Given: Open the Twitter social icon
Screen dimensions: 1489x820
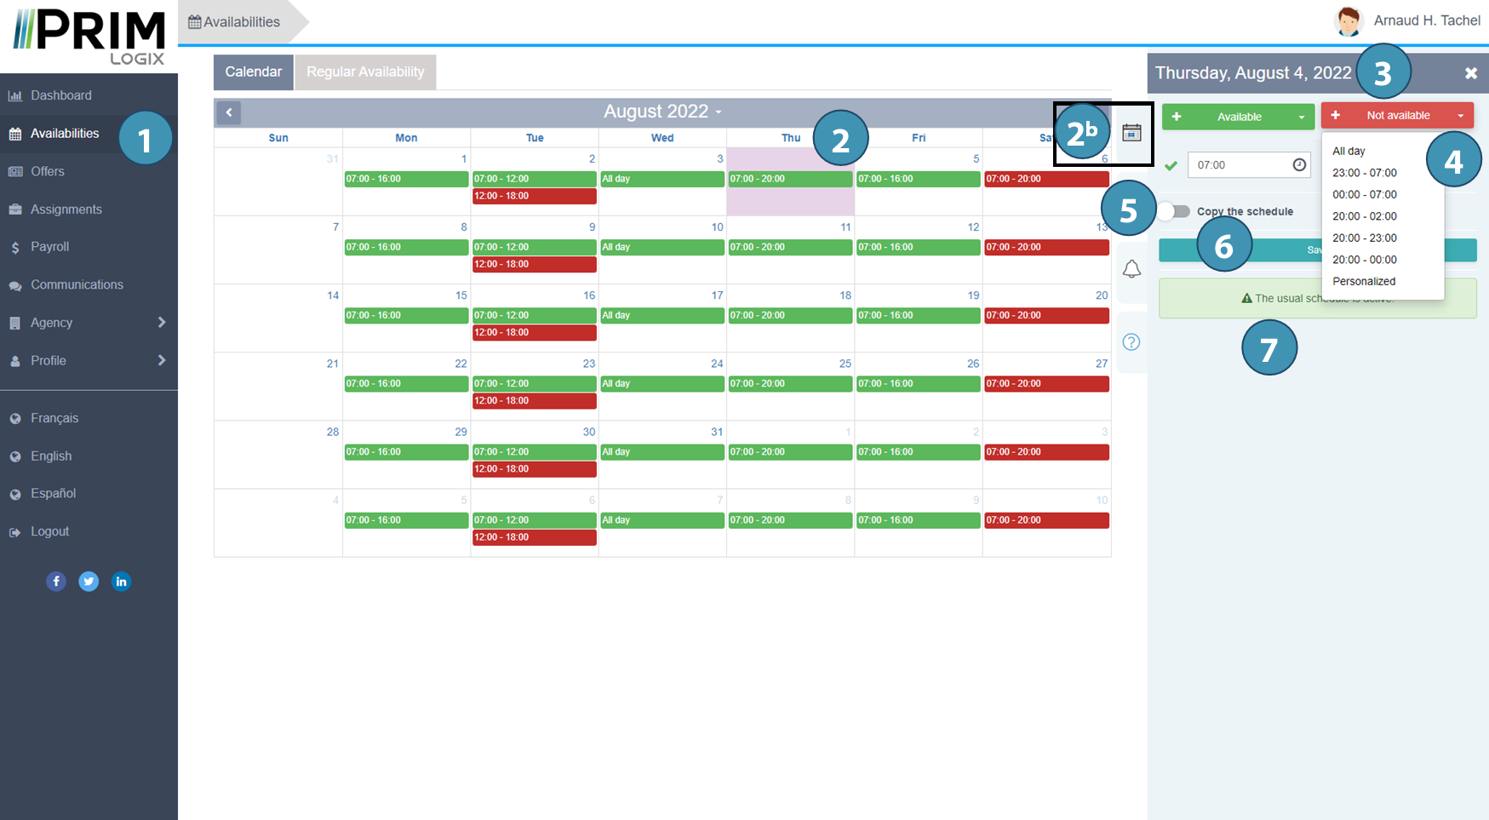Looking at the screenshot, I should click(89, 582).
